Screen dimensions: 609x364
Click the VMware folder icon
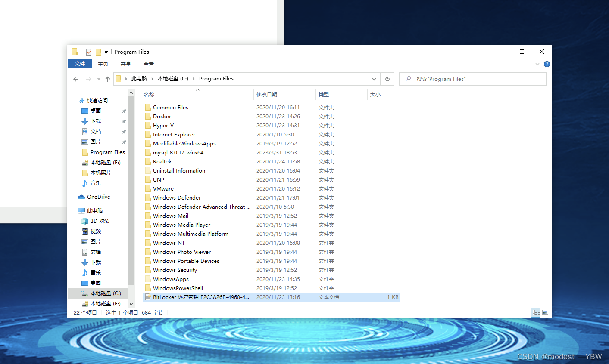click(148, 188)
